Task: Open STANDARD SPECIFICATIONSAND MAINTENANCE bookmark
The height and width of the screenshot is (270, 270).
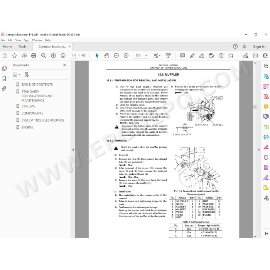Action: pos(37,96)
